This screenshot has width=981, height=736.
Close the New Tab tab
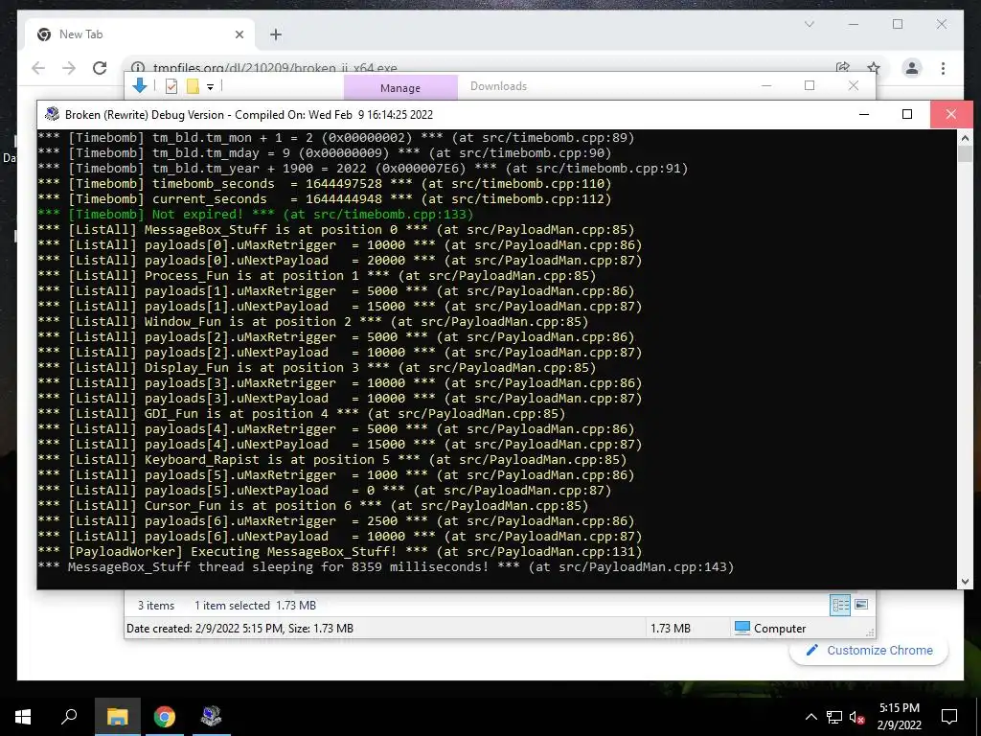239,34
